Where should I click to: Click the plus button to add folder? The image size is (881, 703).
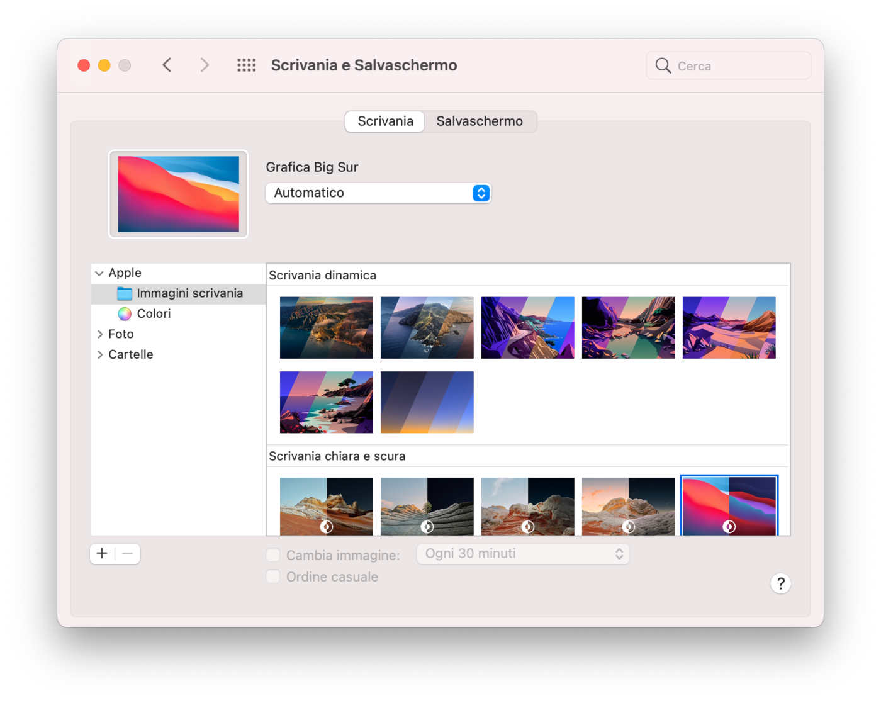pos(103,554)
